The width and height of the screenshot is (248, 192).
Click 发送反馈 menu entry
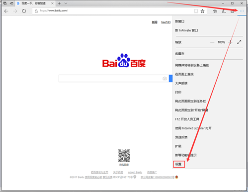pos(181,137)
